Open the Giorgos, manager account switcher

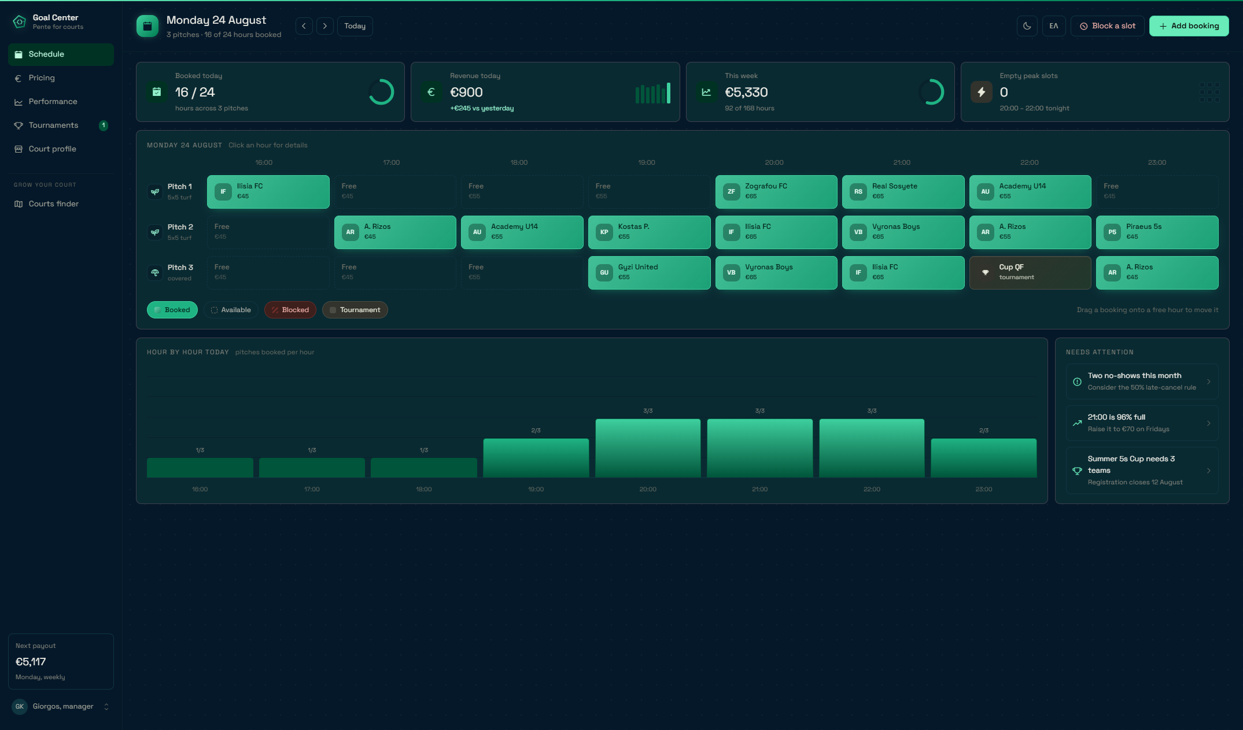tap(61, 707)
